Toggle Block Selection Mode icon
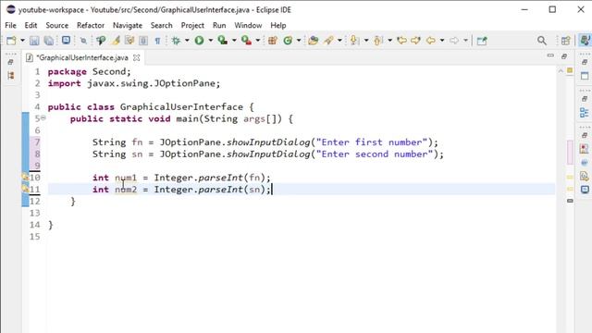 (x=143, y=41)
